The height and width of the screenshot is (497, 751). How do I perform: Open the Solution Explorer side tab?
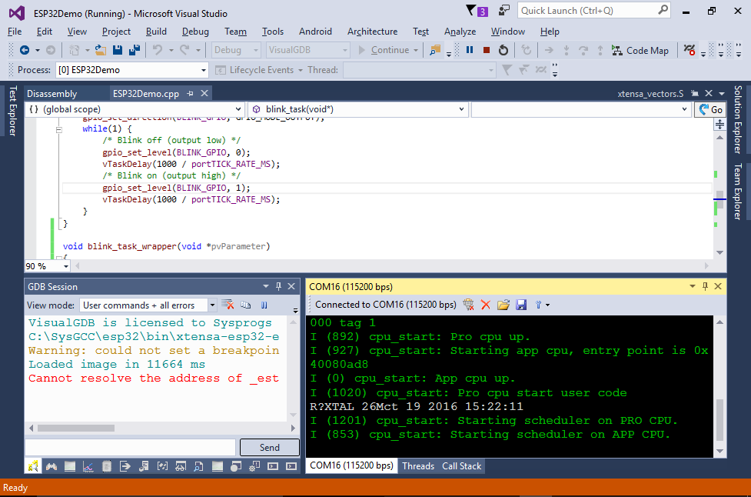[738, 120]
